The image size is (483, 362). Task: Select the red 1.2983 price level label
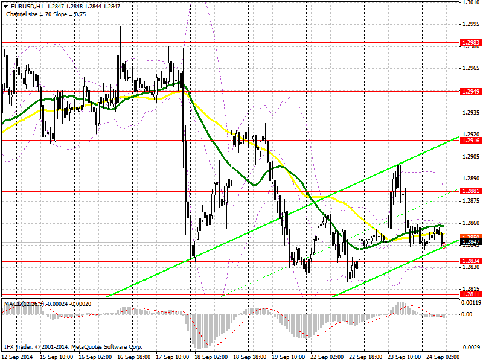[x=470, y=43]
